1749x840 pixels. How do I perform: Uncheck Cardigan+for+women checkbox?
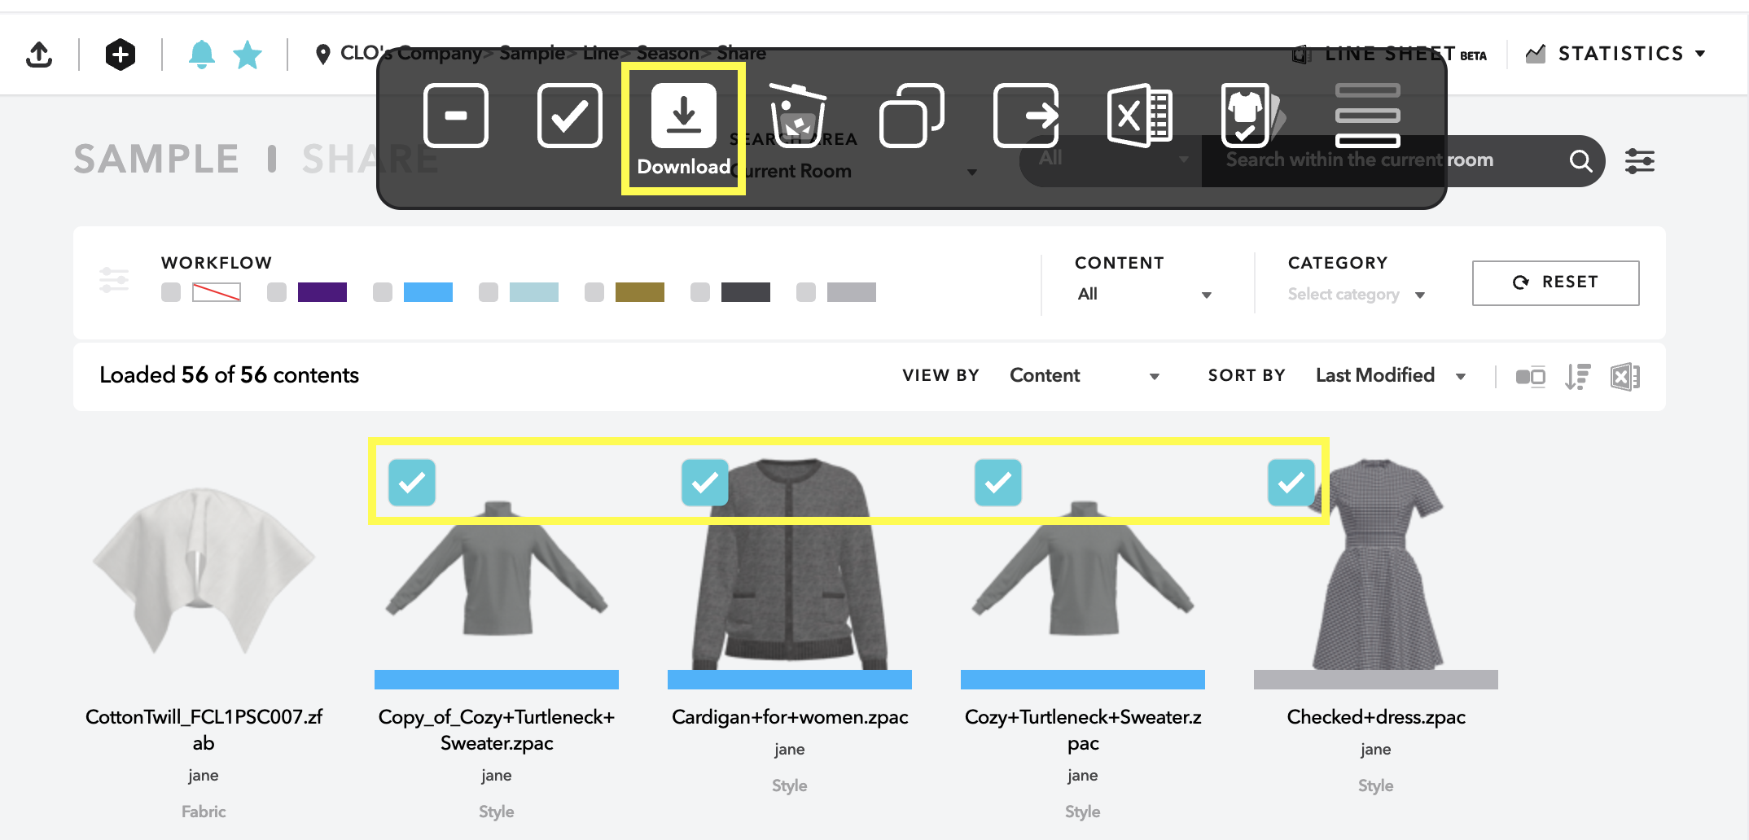click(x=705, y=483)
